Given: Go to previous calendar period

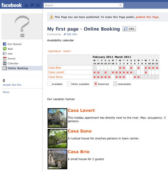Looking at the screenshot, I should click(54, 51).
